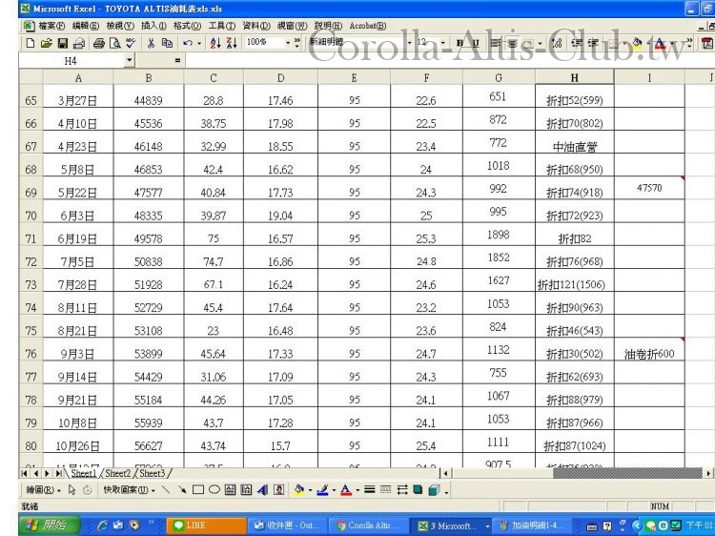Insert WordArt from drawing toolbar
The width and height of the screenshot is (715, 536).
tap(262, 490)
